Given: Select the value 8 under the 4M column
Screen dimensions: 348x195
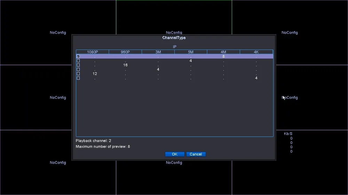Looking at the screenshot, I should tap(223, 56).
